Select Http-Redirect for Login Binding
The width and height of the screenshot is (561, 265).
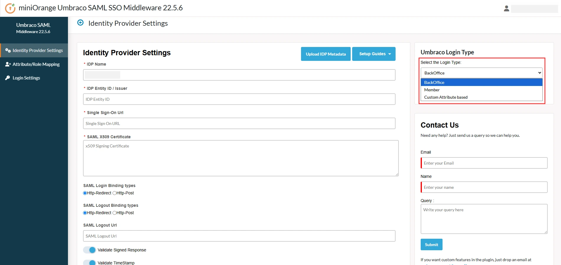click(85, 193)
